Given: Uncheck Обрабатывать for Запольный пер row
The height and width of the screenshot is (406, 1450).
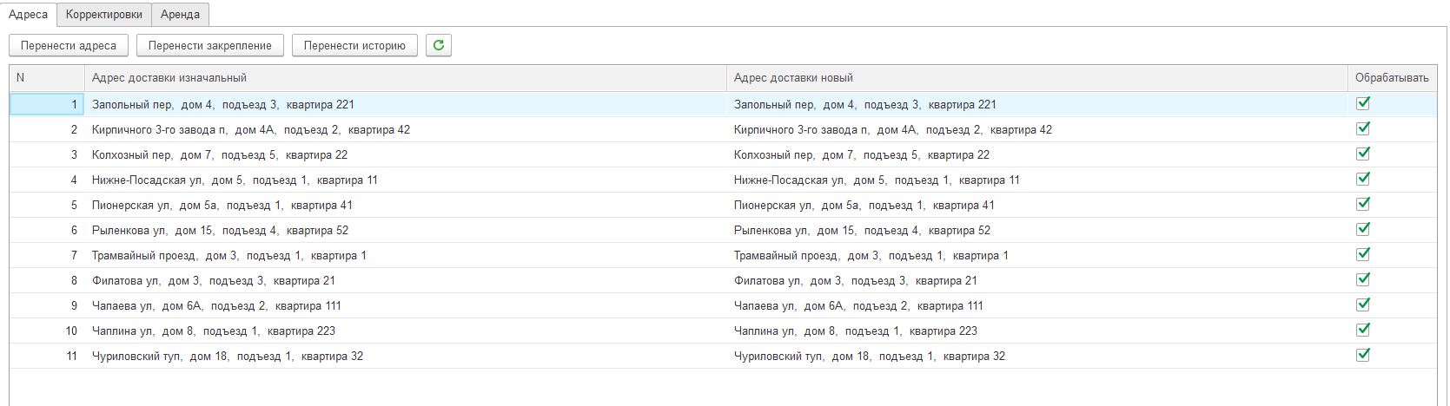Looking at the screenshot, I should tap(1362, 103).
